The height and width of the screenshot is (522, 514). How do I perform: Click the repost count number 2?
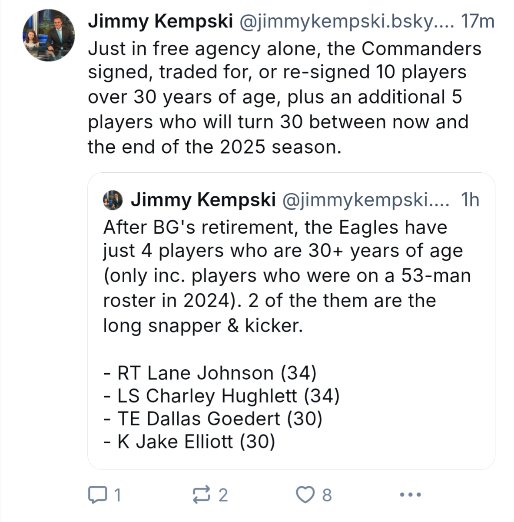223,495
